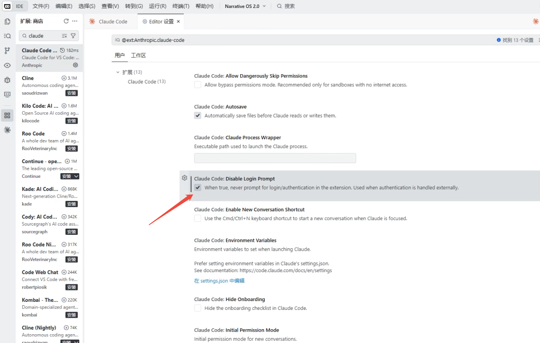This screenshot has height=343, width=540.
Task: Install the Kombai extension
Action: (x=72, y=315)
